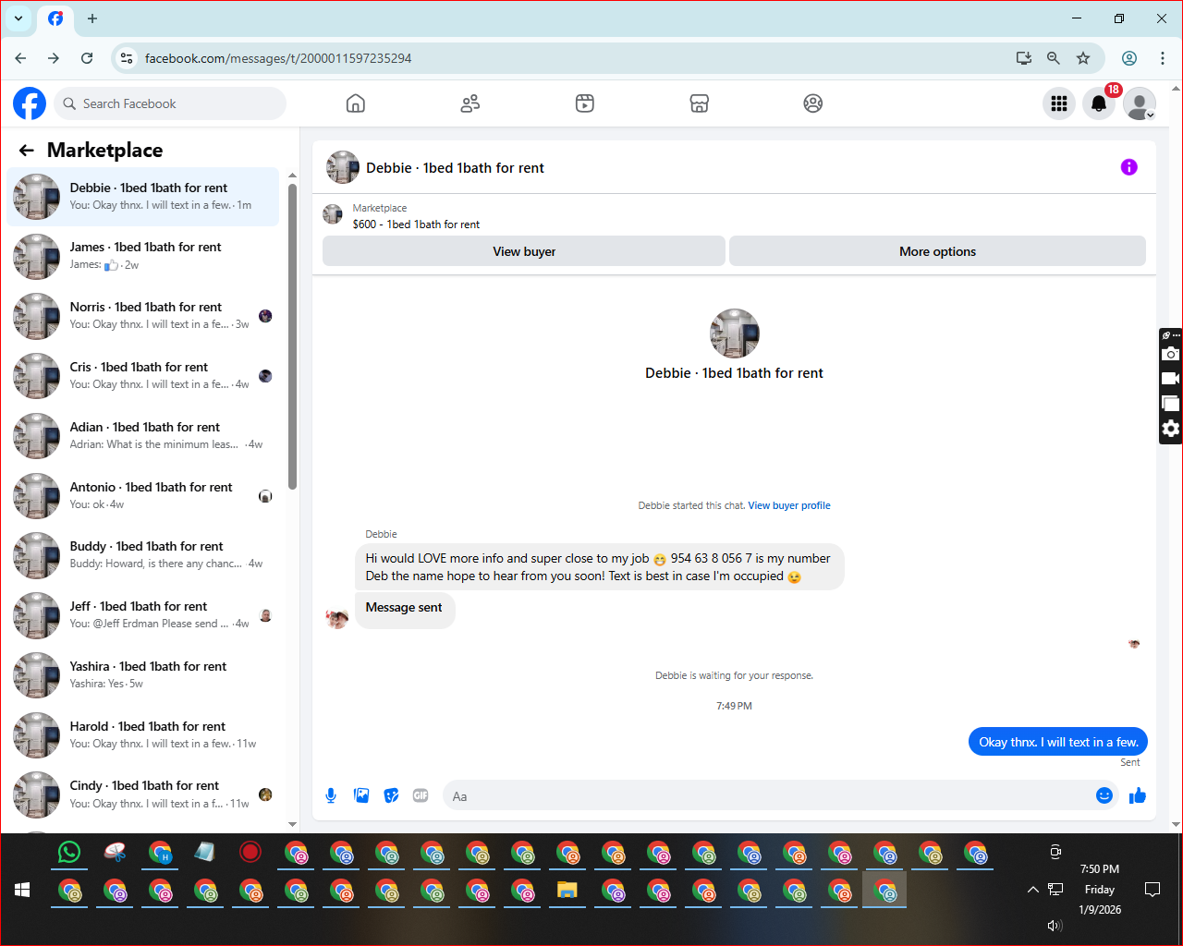Open File Explorer from the taskbar

point(567,891)
